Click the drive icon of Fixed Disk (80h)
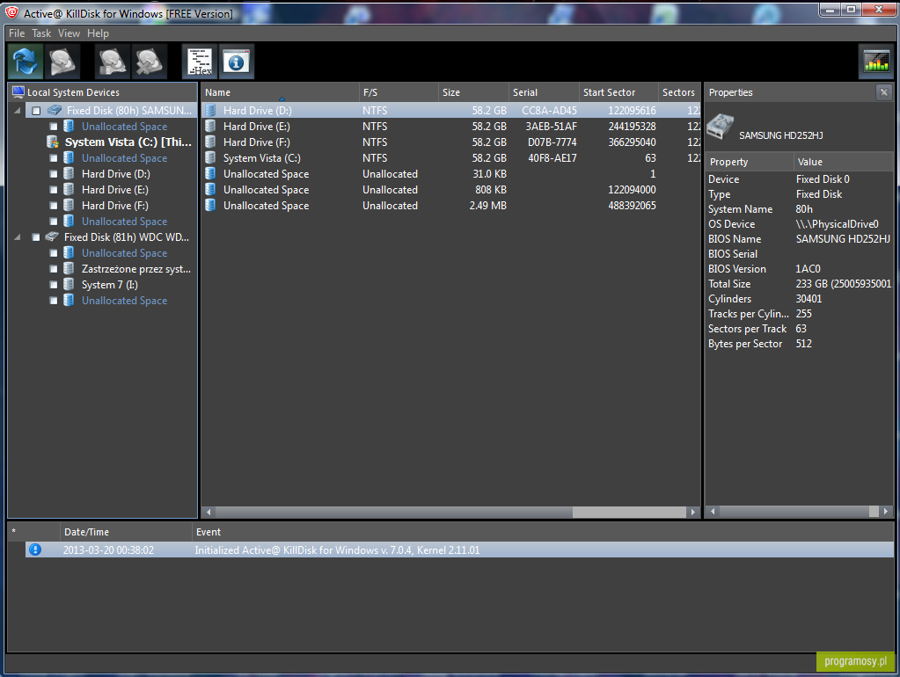Screen dimensions: 900x677 coord(55,110)
